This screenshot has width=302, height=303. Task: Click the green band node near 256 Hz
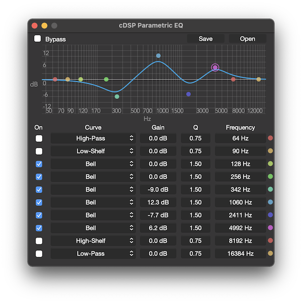(106, 79)
